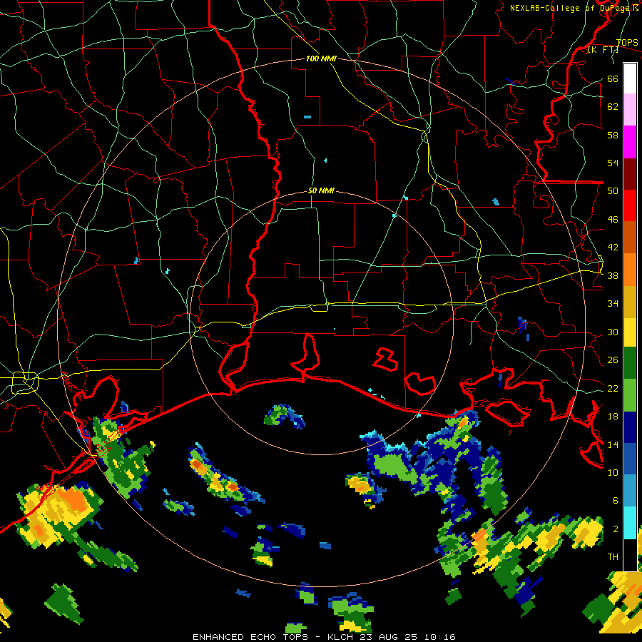The width and height of the screenshot is (642, 642).
Task: Click the 'K FT' units label
Action: 603,49
